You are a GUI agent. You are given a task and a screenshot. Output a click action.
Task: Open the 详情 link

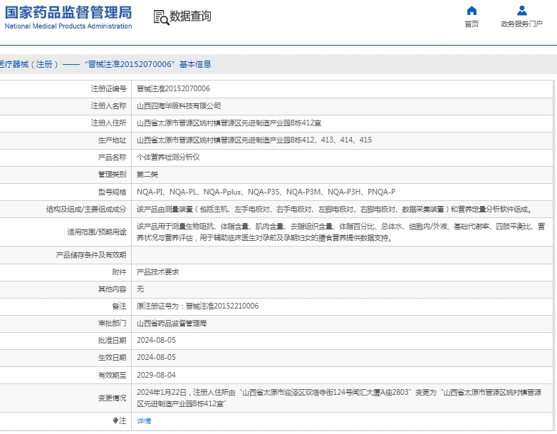coord(144,421)
